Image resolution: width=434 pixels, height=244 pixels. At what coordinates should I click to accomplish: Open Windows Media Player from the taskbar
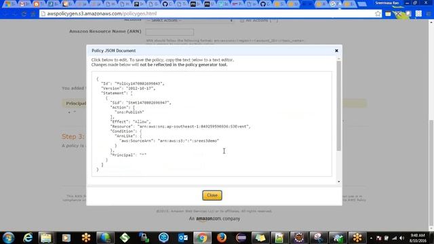66,238
